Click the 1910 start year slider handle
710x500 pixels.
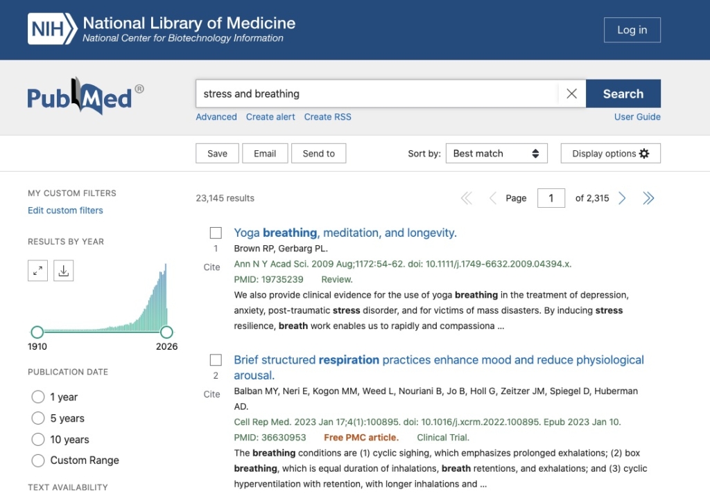coord(37,332)
